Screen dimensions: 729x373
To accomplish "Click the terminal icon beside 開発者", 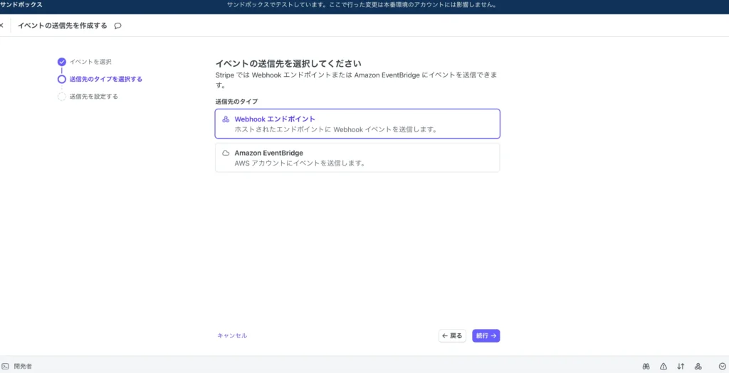I will point(5,366).
